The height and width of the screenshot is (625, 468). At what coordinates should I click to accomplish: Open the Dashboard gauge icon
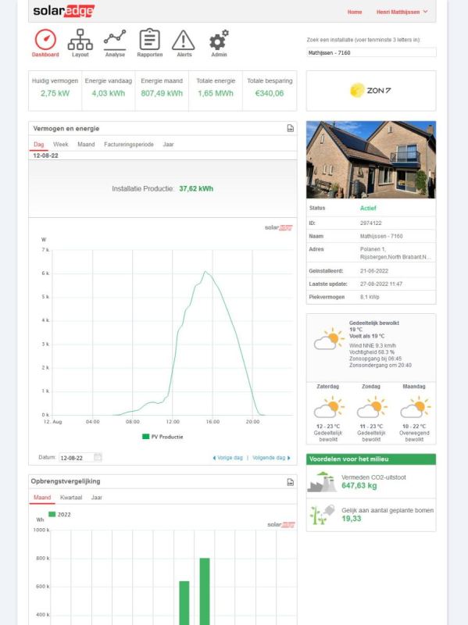click(45, 40)
